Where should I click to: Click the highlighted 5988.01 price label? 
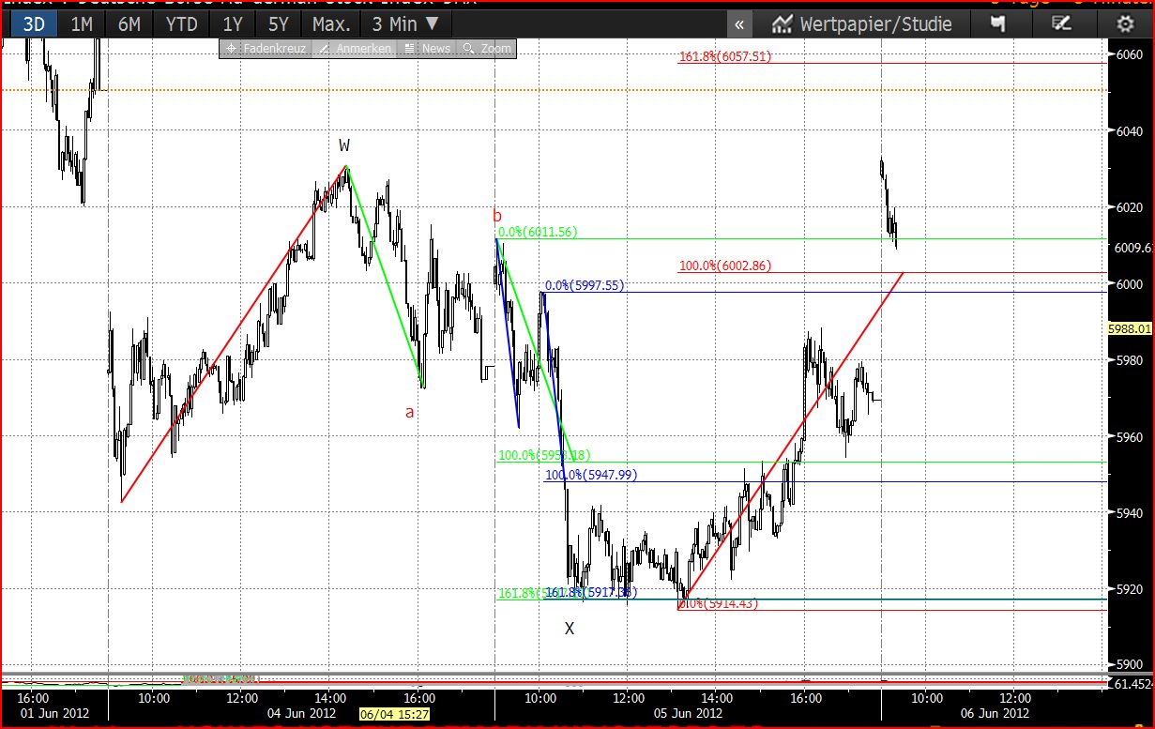pos(1130,328)
